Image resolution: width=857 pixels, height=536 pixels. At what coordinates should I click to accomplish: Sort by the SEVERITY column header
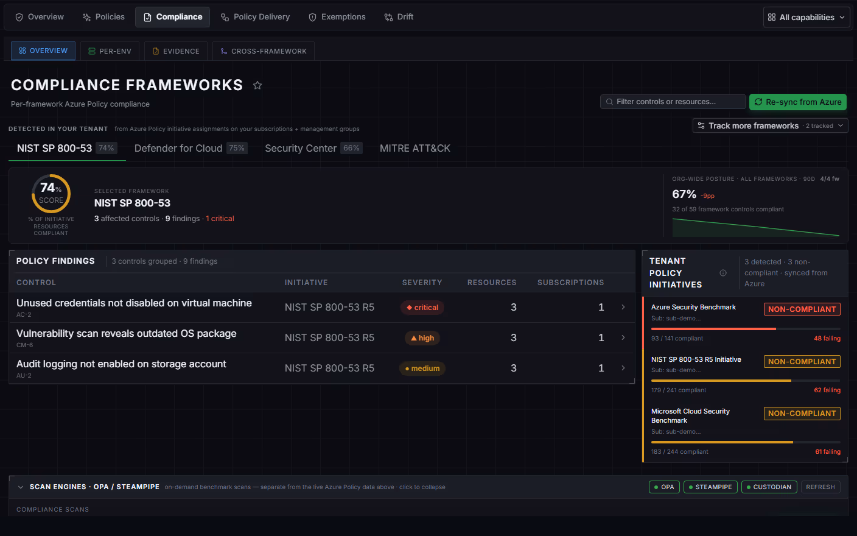(x=422, y=283)
